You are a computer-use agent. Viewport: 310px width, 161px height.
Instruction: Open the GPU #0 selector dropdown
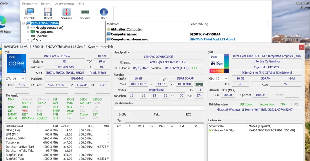[x=218, y=78]
